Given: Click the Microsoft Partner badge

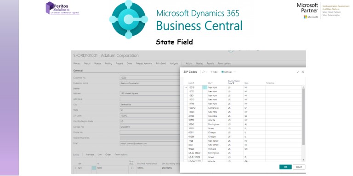Looking at the screenshot, I should tap(323, 11).
